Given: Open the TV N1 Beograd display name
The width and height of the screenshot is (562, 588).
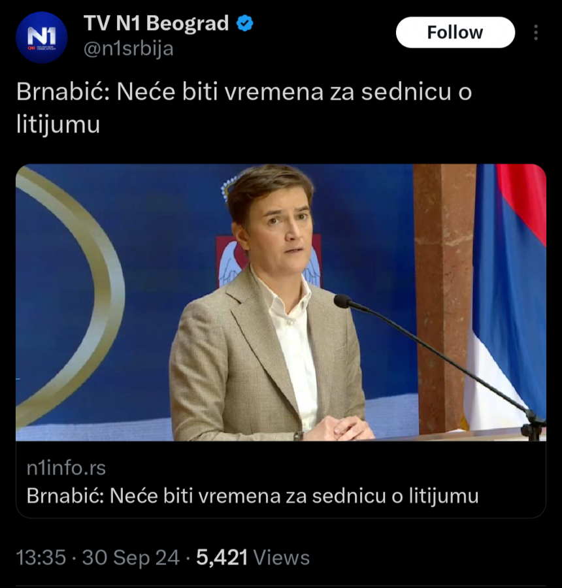Looking at the screenshot, I should pos(156,24).
